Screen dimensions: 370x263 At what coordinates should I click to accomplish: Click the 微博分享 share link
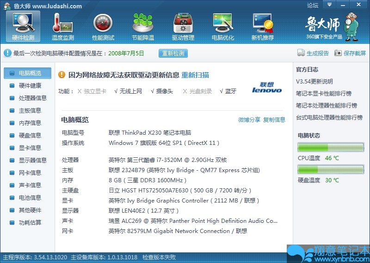[x=249, y=120]
